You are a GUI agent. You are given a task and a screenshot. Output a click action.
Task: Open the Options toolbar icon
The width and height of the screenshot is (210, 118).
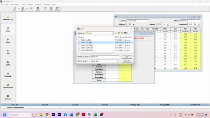click(x=57, y=9)
